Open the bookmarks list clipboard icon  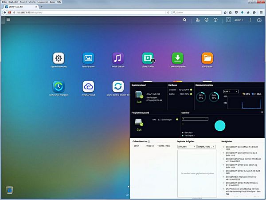pos(230,12)
